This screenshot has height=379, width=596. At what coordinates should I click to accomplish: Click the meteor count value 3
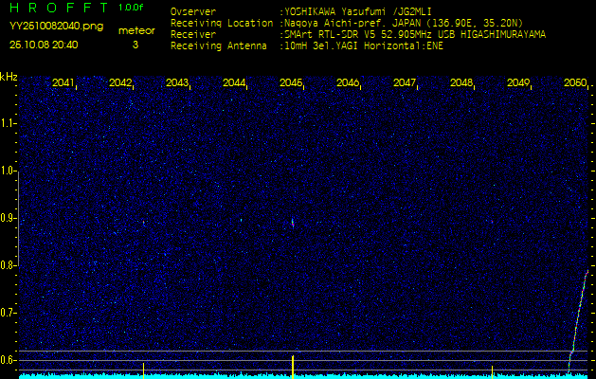[135, 44]
